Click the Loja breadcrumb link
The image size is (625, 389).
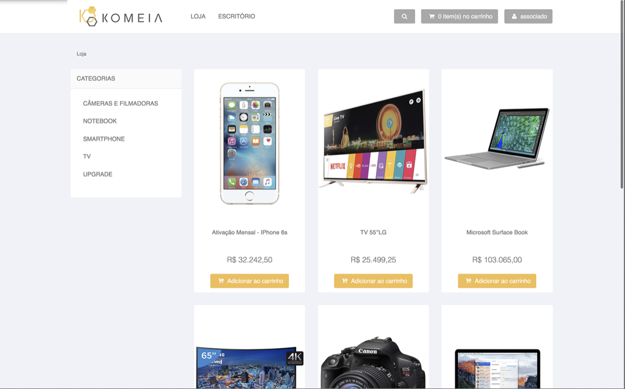pos(81,54)
